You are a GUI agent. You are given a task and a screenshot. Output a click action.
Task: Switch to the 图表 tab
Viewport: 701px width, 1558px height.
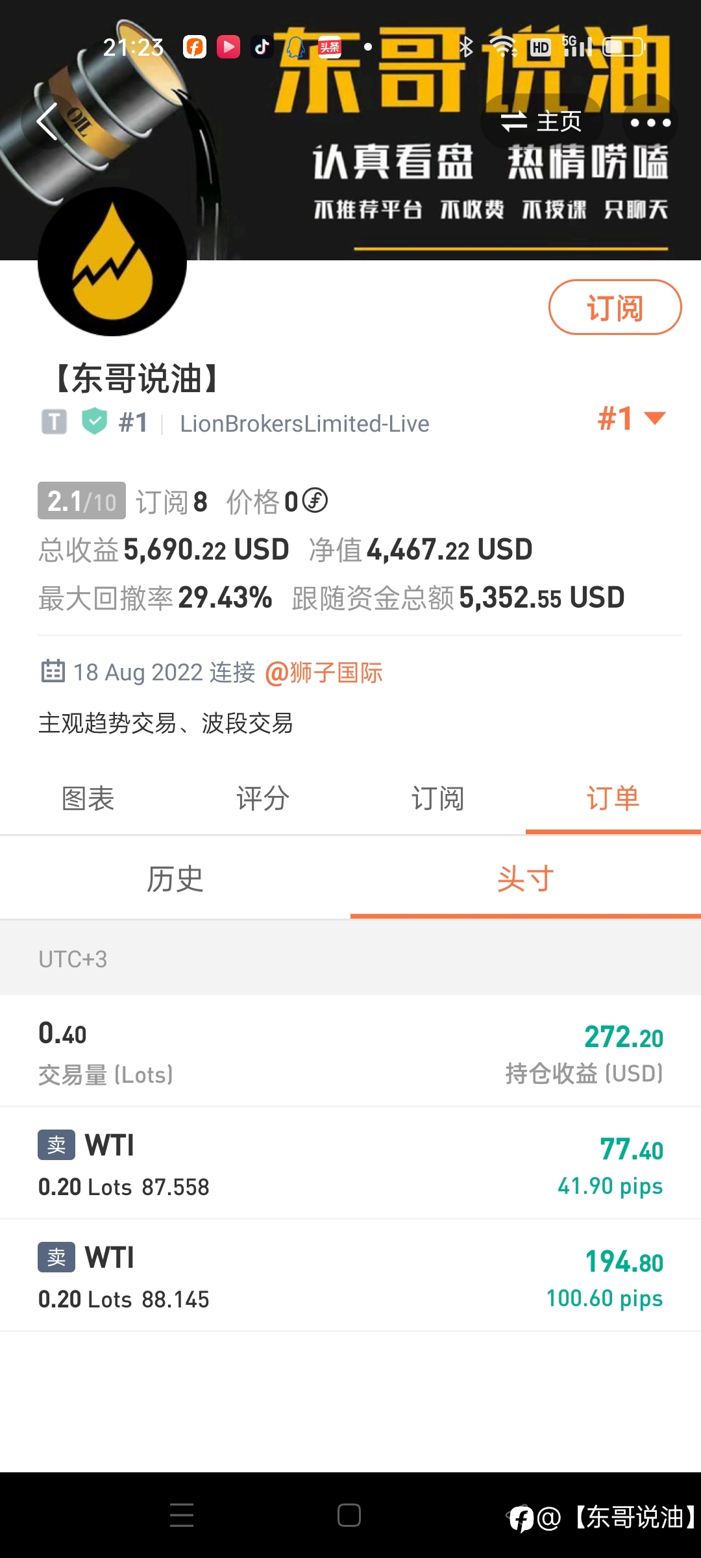tap(88, 798)
